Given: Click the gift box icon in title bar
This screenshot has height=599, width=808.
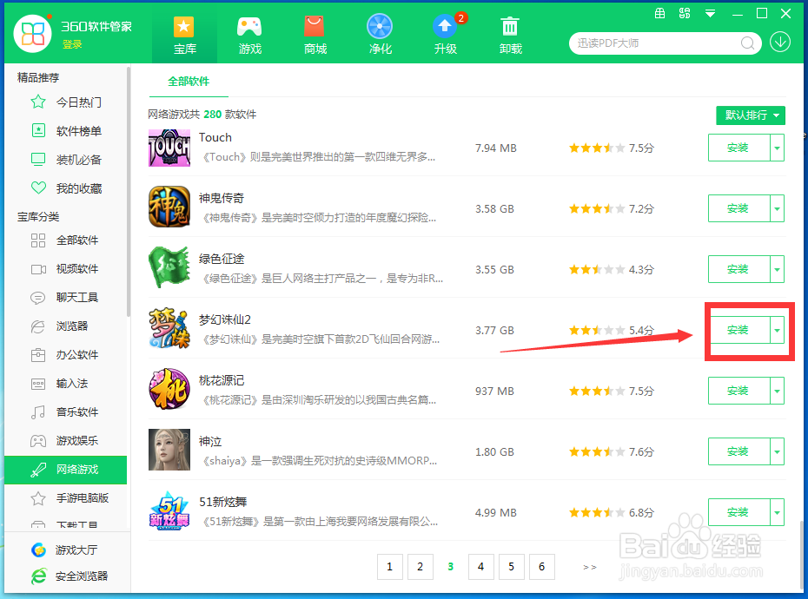Looking at the screenshot, I should tap(659, 13).
